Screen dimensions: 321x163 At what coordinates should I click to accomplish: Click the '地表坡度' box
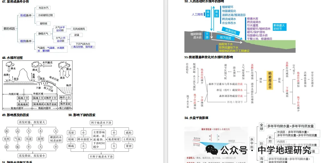click(114, 140)
